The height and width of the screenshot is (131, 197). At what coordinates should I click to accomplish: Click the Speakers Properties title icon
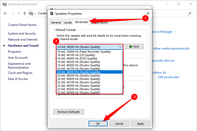tap(52, 14)
